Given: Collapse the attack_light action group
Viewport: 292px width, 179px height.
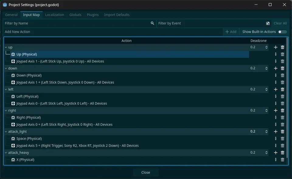Looking at the screenshot, I should tap(5, 131).
